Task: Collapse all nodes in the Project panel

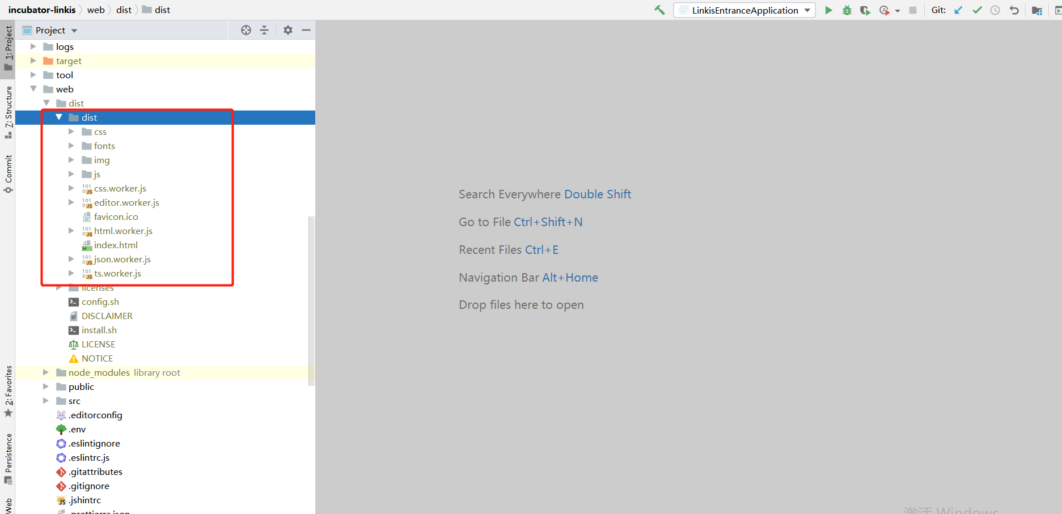Action: [x=264, y=30]
